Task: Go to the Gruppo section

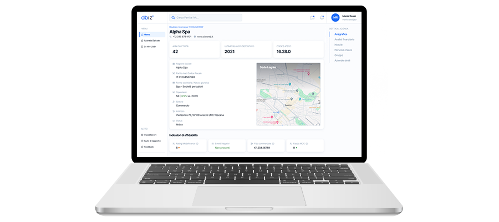Action: coord(339,55)
